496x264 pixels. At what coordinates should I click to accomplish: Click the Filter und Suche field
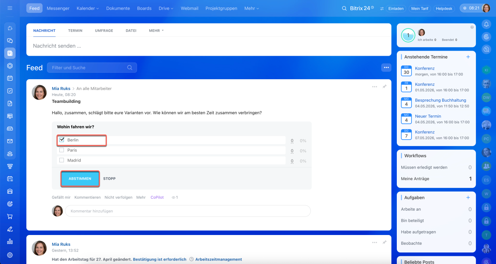[x=88, y=68]
